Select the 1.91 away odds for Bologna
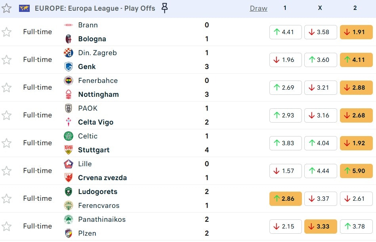 356,32
